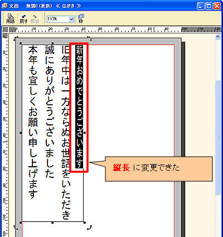The width and height of the screenshot is (223, 237).
Task: Click the 戻す undo button
Action: [23, 19]
